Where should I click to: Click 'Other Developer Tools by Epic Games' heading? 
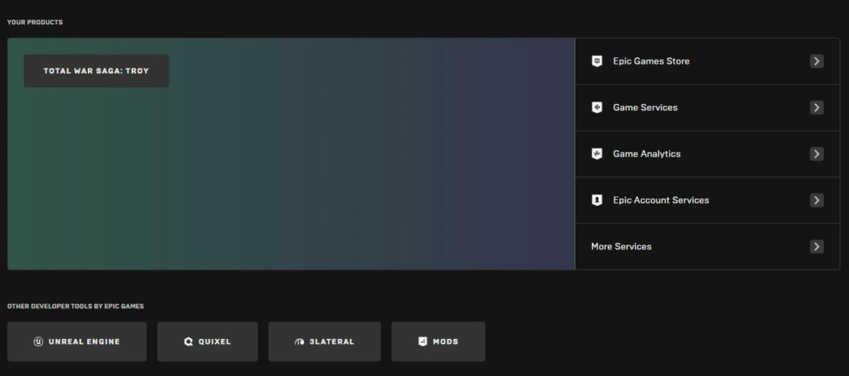pos(75,306)
